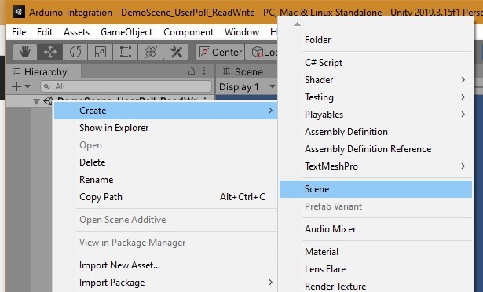This screenshot has height=292, width=483.
Task: Open the Hierarchy plus create dropdown
Action: pos(20,86)
